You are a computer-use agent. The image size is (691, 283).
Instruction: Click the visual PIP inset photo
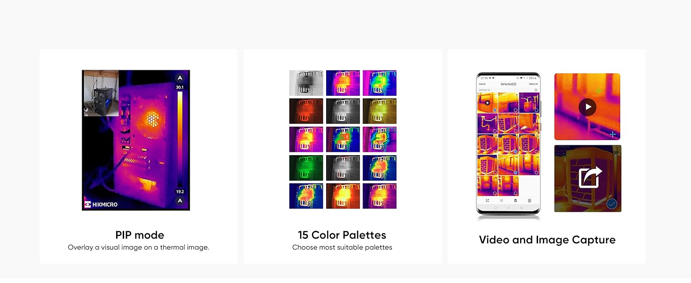(x=101, y=93)
